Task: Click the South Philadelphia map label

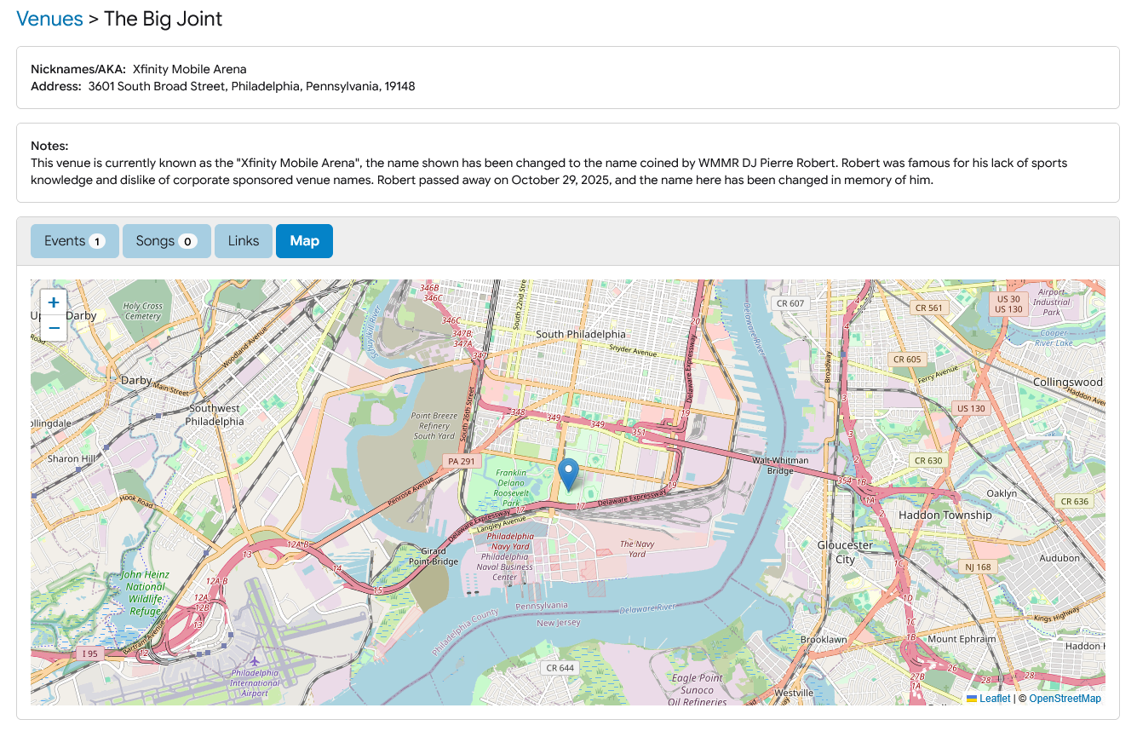Action: tap(580, 334)
